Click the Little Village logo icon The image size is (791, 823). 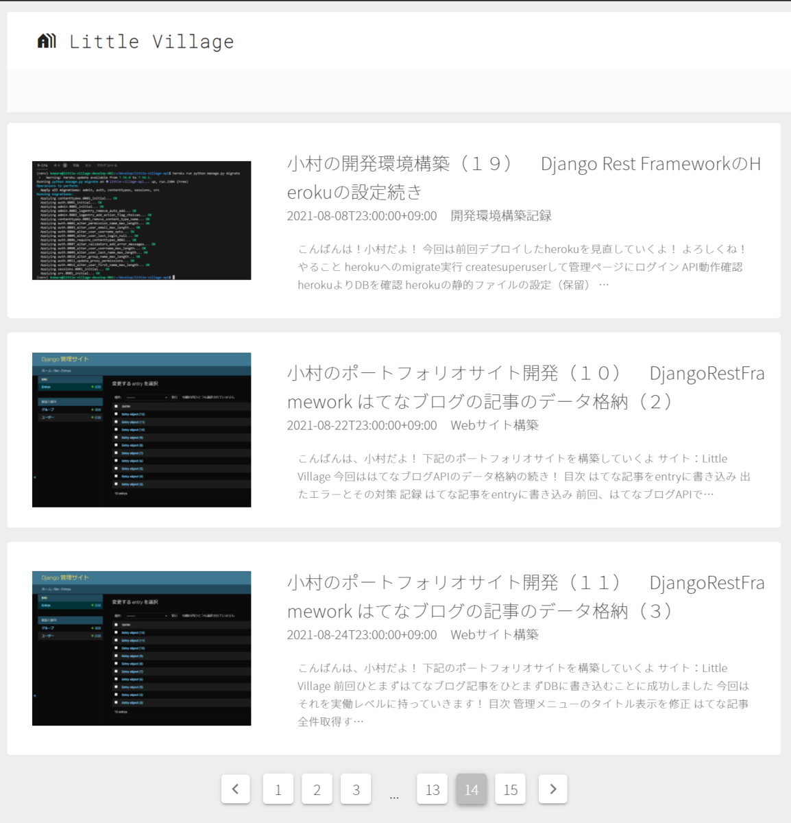click(46, 40)
